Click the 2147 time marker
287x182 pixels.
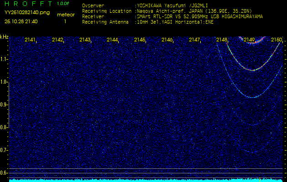point(194,40)
